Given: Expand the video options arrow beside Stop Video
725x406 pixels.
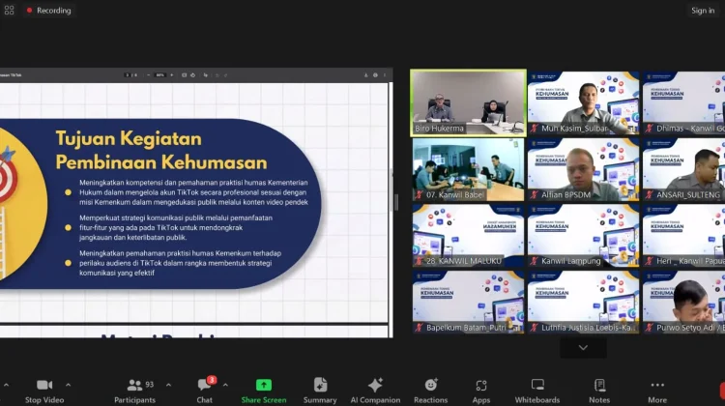Looking at the screenshot, I should pos(68,385).
